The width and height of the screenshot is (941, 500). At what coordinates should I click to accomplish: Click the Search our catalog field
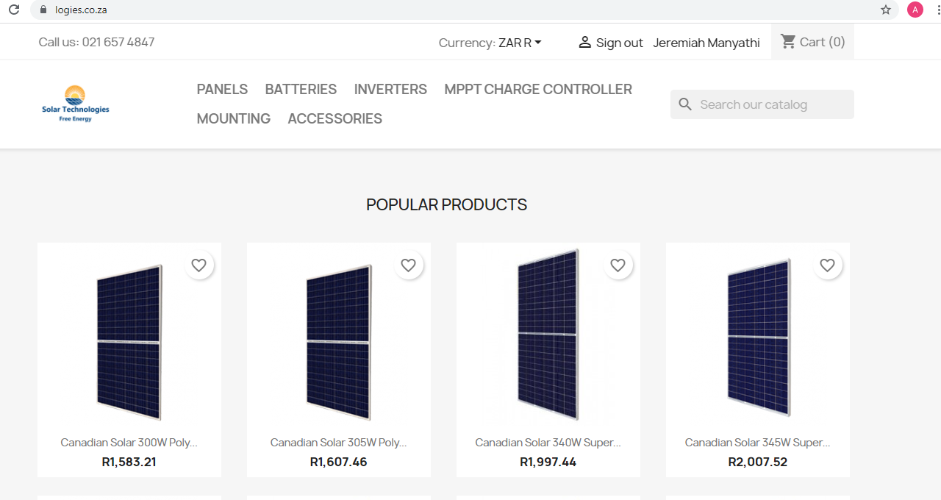coord(772,104)
